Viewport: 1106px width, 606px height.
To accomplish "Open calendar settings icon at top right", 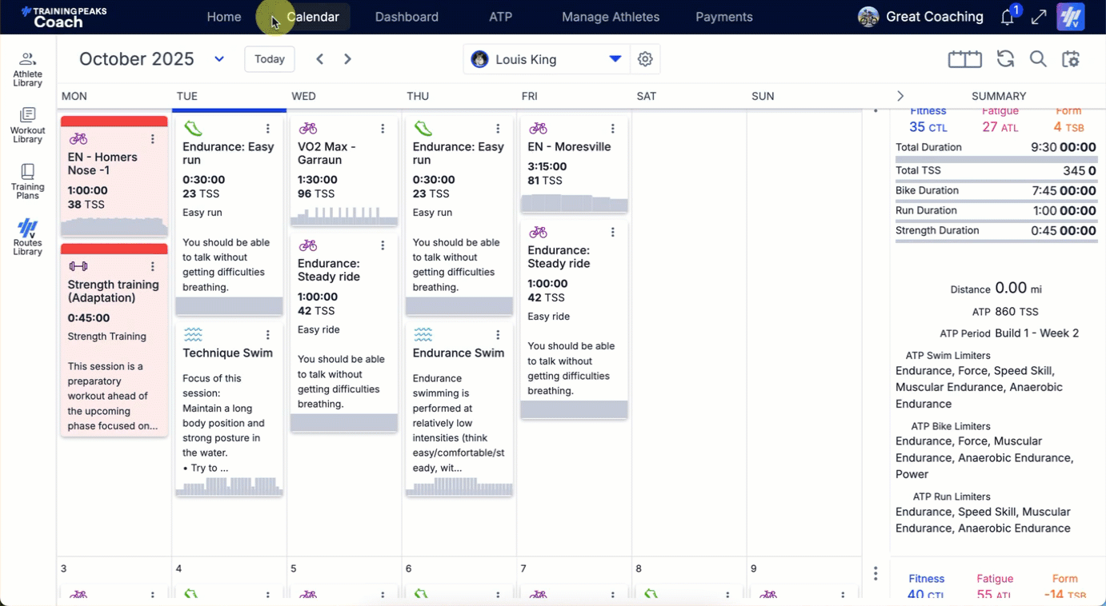I will pos(1071,59).
